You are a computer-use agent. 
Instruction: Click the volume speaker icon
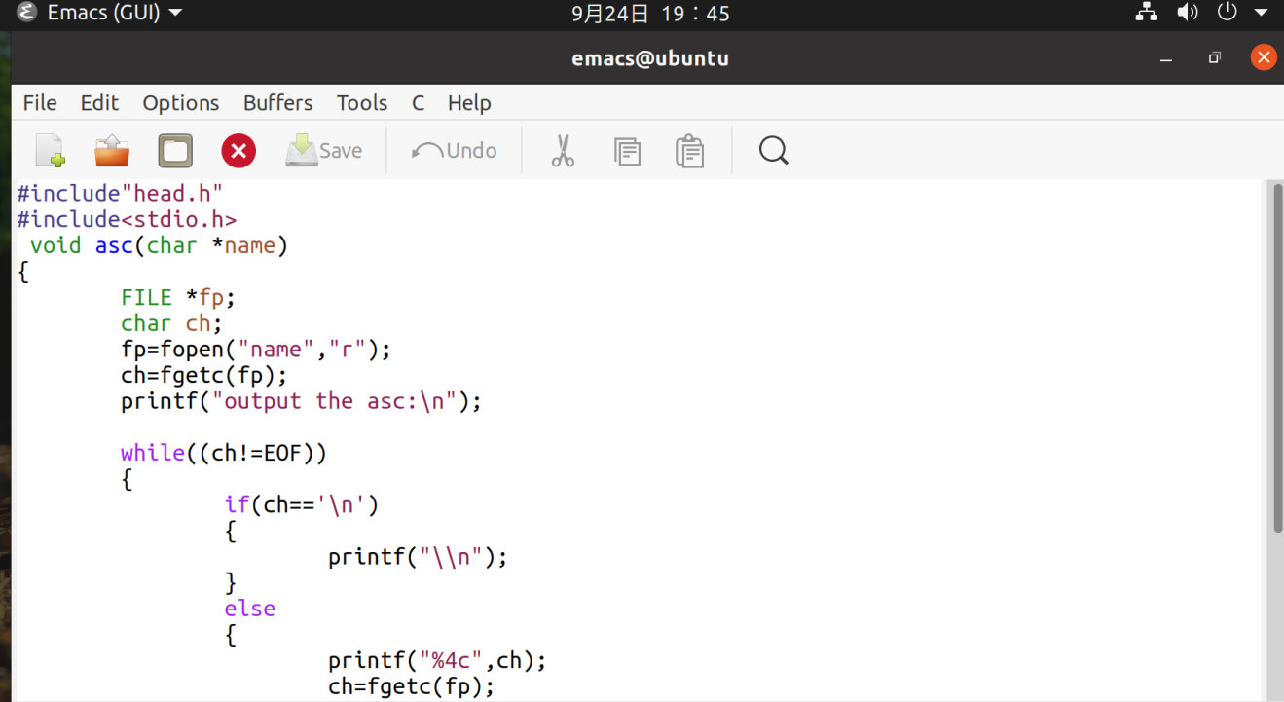coord(1188,13)
